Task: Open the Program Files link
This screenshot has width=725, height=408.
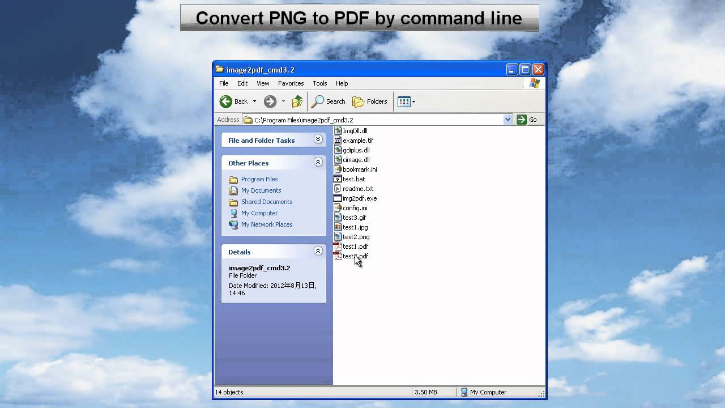Action: pos(259,179)
